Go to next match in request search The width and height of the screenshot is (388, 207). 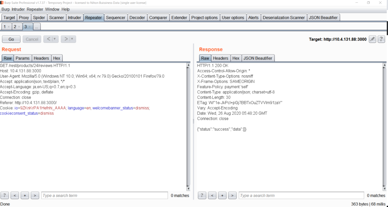coord(35,195)
